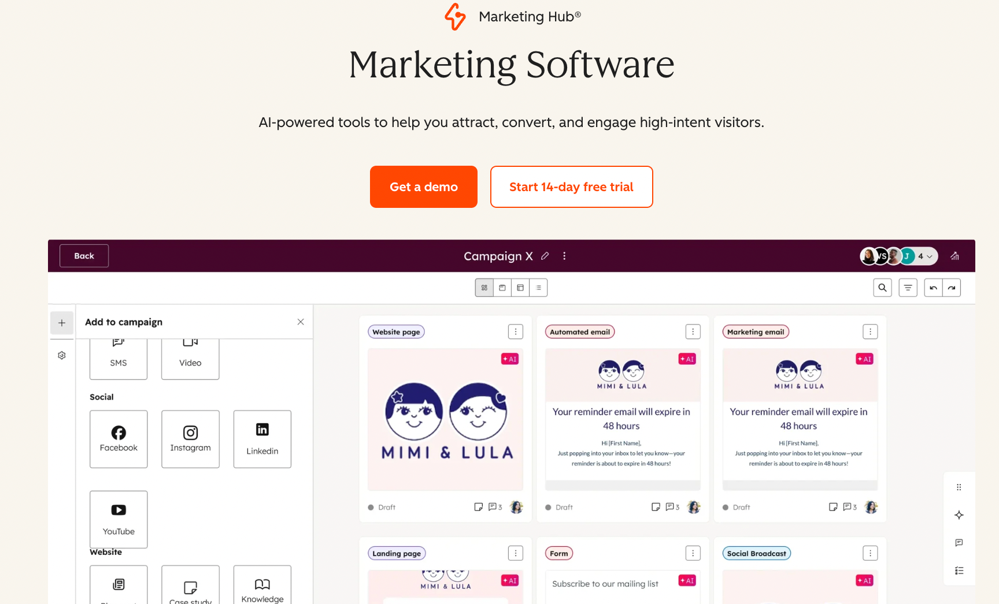Click the AI badge on Marketing email card
The image size is (999, 604).
865,359
